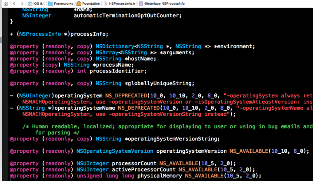Click the Frameworks folder icon in the jump bar

point(51,3)
